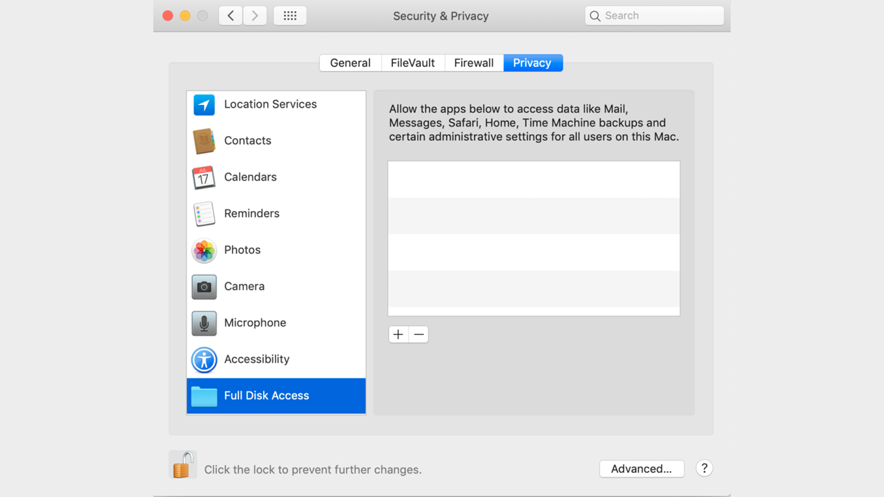
Task: Choose Reminders label in the list
Action: pos(252,214)
